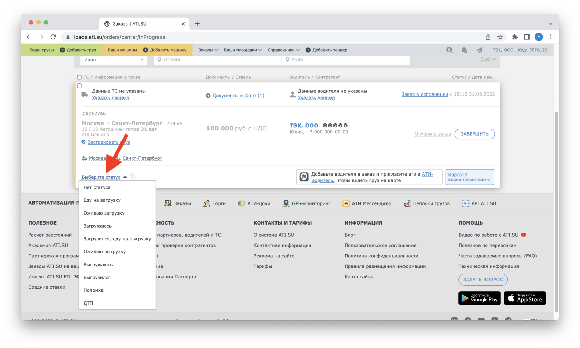The width and height of the screenshot is (580, 348).
Task: Expand the Заказы menu
Action: coord(208,50)
